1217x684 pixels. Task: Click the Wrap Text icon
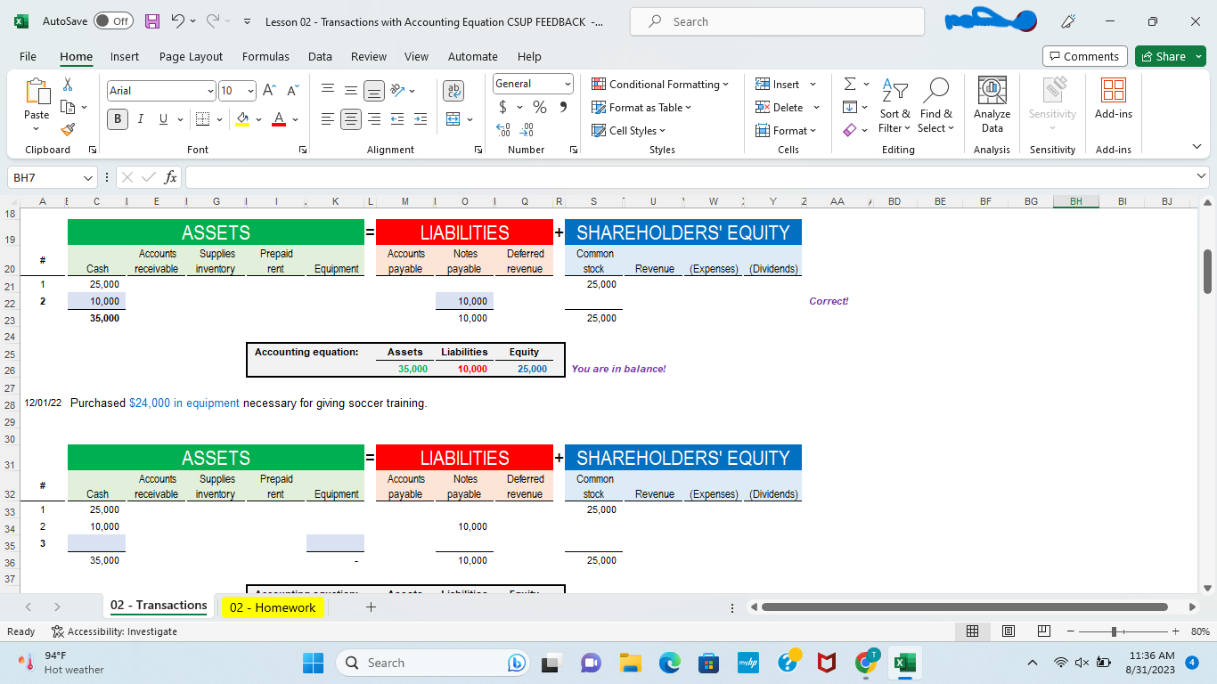tap(453, 90)
